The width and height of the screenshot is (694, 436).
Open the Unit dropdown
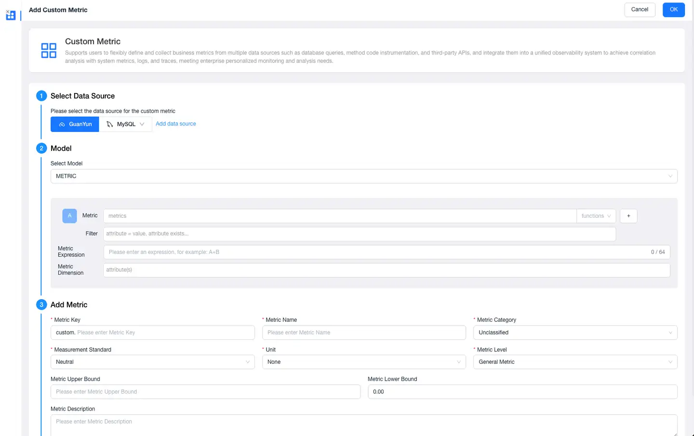click(x=363, y=362)
